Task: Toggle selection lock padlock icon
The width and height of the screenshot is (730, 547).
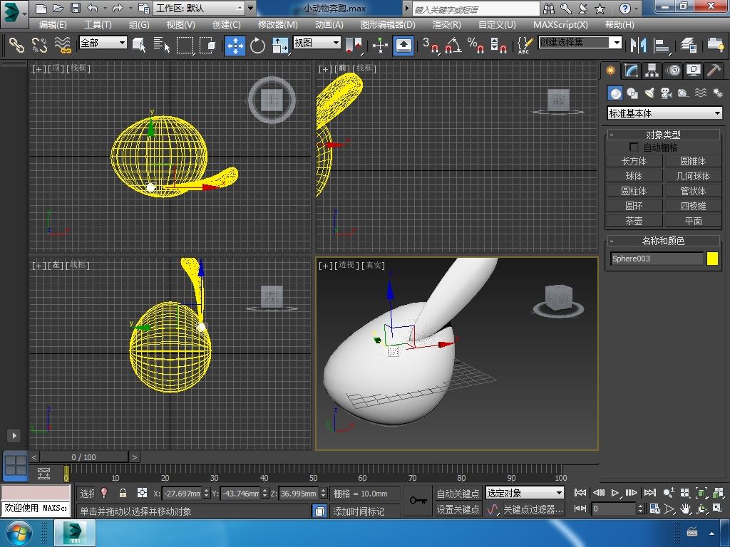Action: (x=123, y=493)
